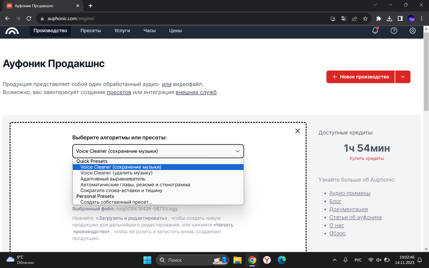Screen dimensions: 429x268
Task: Choose Автоматические главы, резюме и стенограмма
Action: pyautogui.click(x=158, y=185)
